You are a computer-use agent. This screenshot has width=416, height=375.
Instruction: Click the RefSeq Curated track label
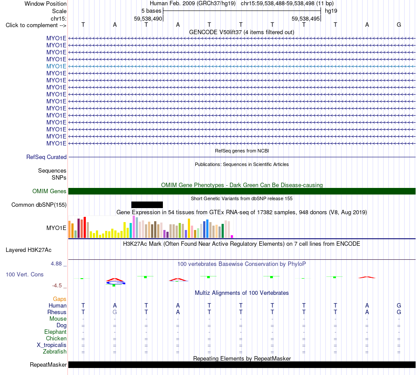point(46,157)
